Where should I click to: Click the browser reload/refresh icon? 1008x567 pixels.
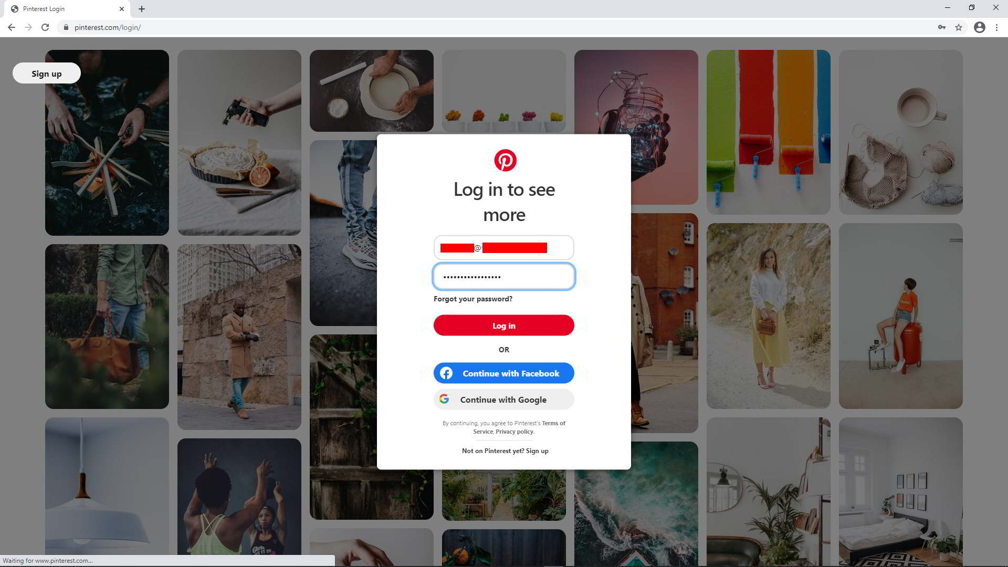[45, 28]
